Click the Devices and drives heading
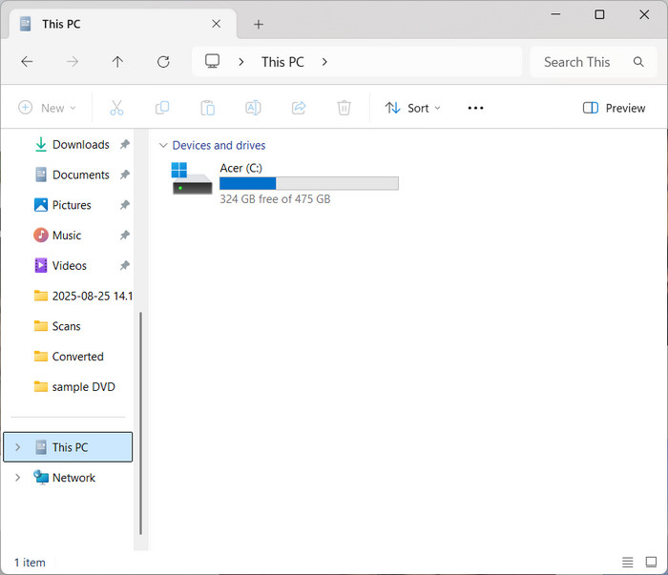The width and height of the screenshot is (668, 575). [219, 146]
